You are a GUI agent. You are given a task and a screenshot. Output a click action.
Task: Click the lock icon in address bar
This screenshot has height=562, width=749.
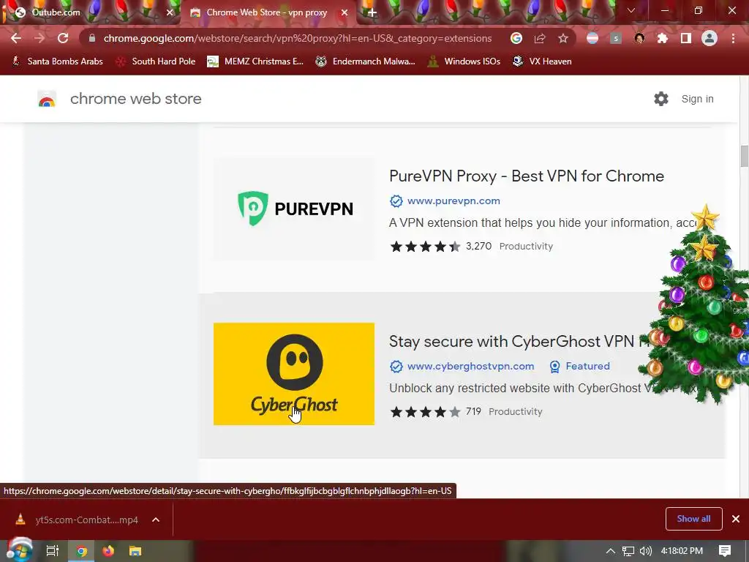tap(91, 38)
